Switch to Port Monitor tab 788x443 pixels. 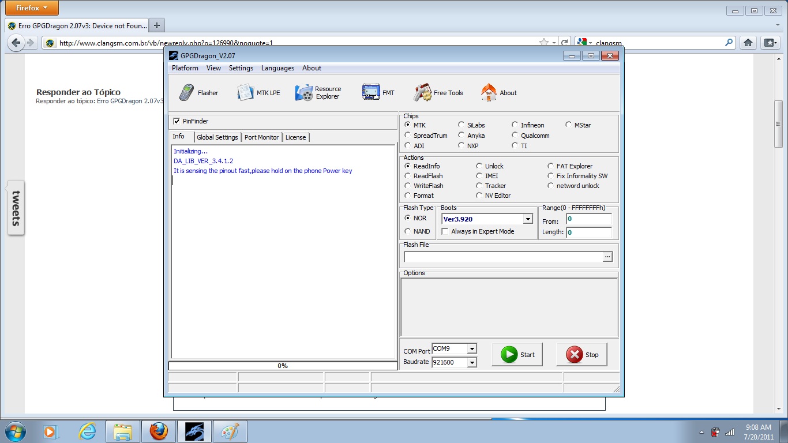point(261,137)
